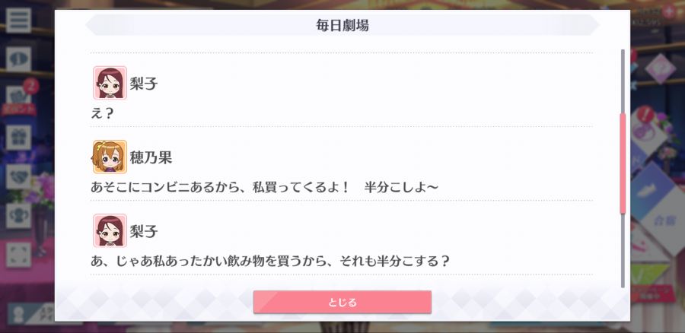Image resolution: width=685 pixels, height=333 pixels.
Task: Open the gift box present icon
Action: [x=18, y=138]
